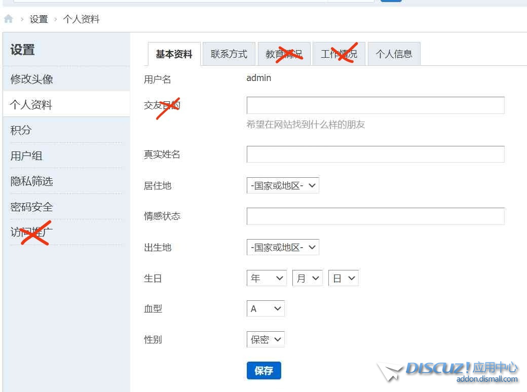Click the top friendship purpose input field
Viewport: 527px width, 392px height.
click(375, 105)
